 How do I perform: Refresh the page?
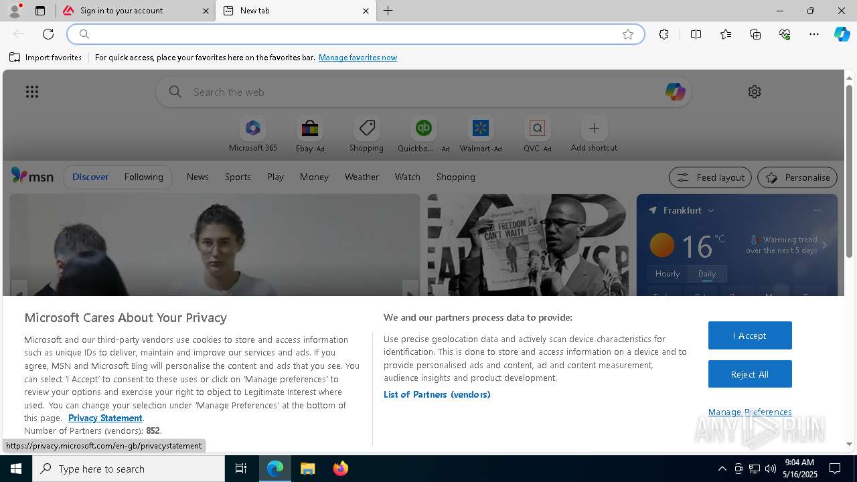coord(48,34)
